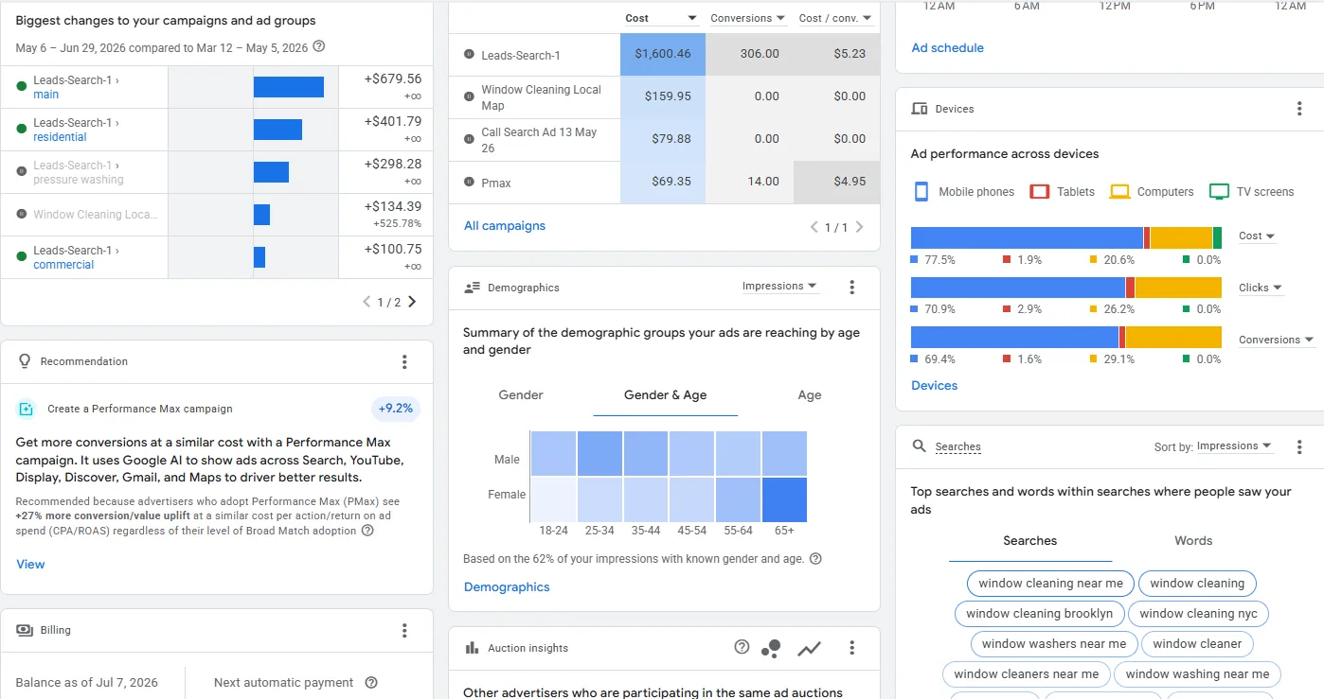Switch Auction insights to scatter chart view

772,648
